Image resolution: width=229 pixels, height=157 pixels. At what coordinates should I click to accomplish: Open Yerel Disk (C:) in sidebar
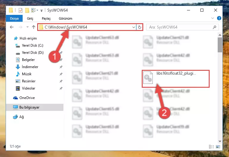tap(29, 45)
